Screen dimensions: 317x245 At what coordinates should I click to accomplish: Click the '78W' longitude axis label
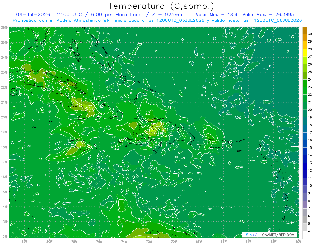[74, 241]
